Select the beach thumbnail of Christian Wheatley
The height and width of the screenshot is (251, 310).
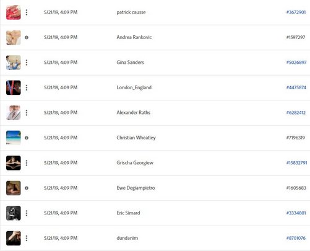[x=14, y=138]
